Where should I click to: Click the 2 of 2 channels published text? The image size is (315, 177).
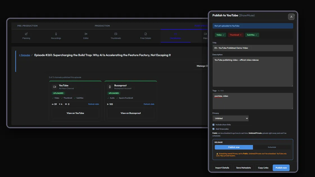(x=65, y=77)
